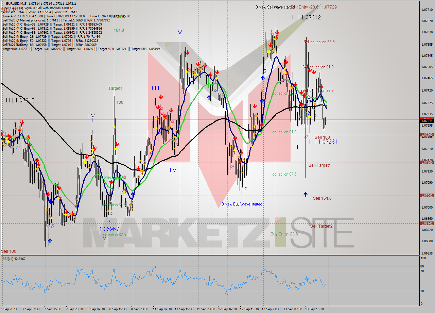435x313 pixels.
Task: Click the 1.07585 price axis label
Action: pyautogui.click(x=427, y=44)
